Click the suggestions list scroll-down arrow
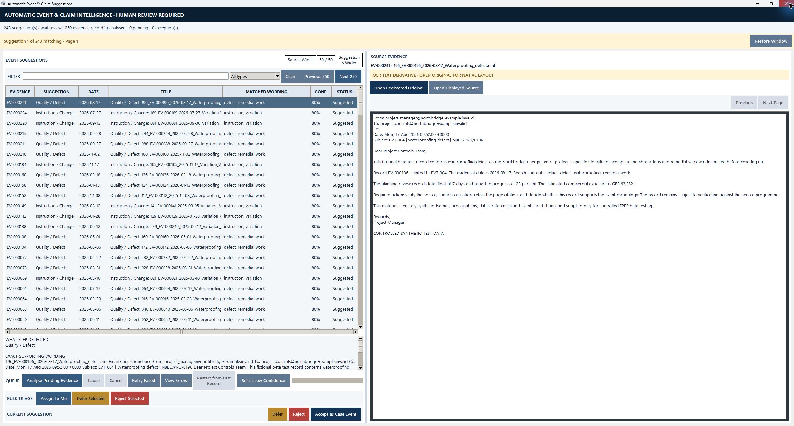 (360, 327)
